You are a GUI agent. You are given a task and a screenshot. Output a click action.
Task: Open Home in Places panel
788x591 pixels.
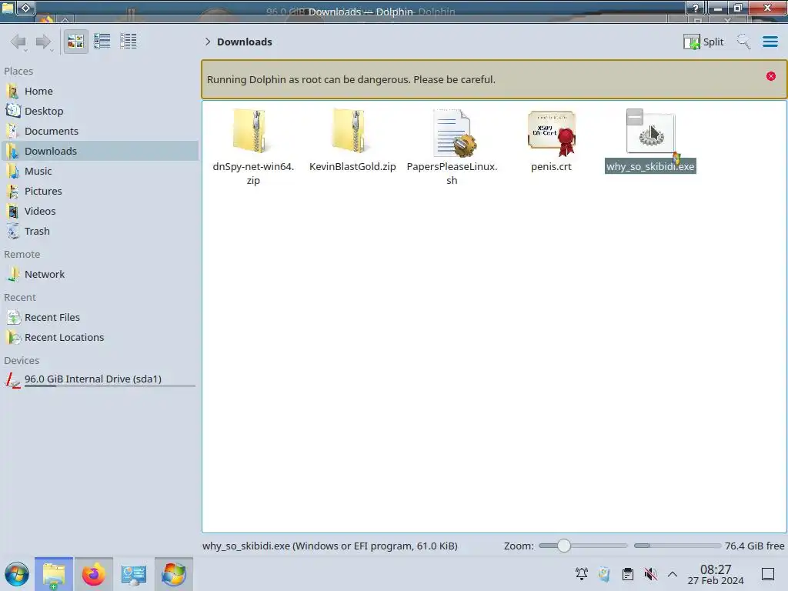pos(100,91)
